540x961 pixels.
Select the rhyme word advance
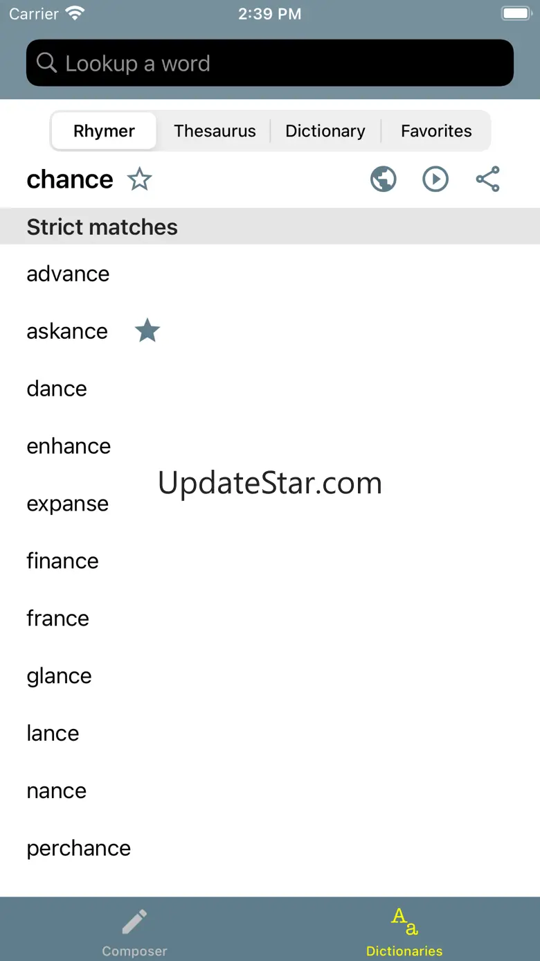pyautogui.click(x=68, y=274)
